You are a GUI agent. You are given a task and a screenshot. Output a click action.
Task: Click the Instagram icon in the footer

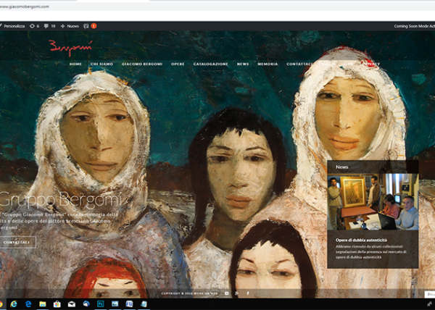click(x=227, y=293)
